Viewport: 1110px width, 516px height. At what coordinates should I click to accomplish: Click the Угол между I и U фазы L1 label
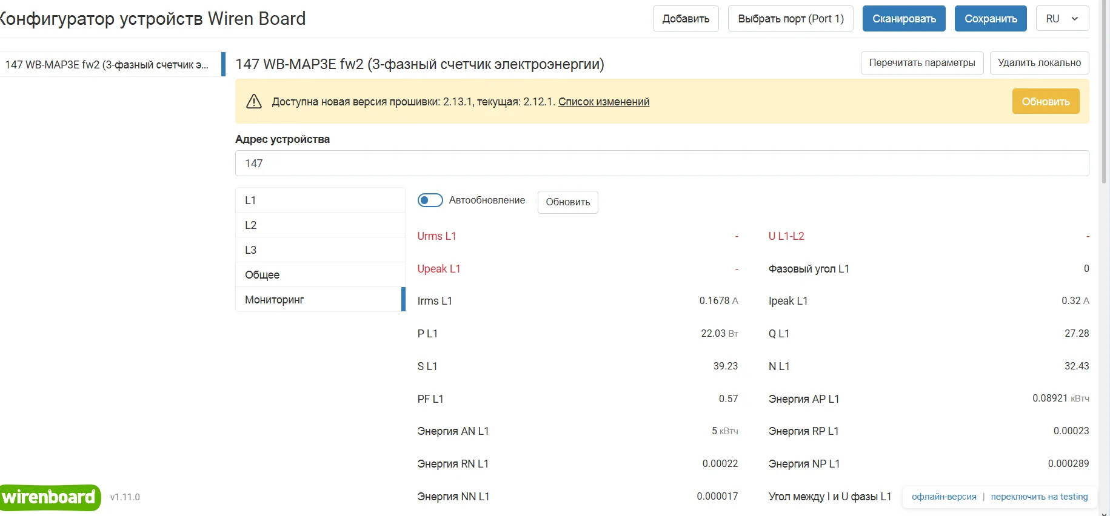830,497
